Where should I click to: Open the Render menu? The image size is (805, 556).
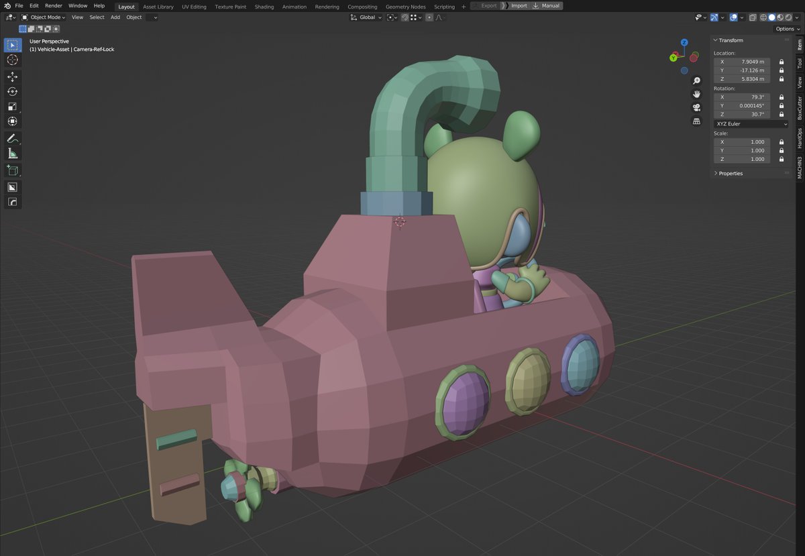point(54,6)
